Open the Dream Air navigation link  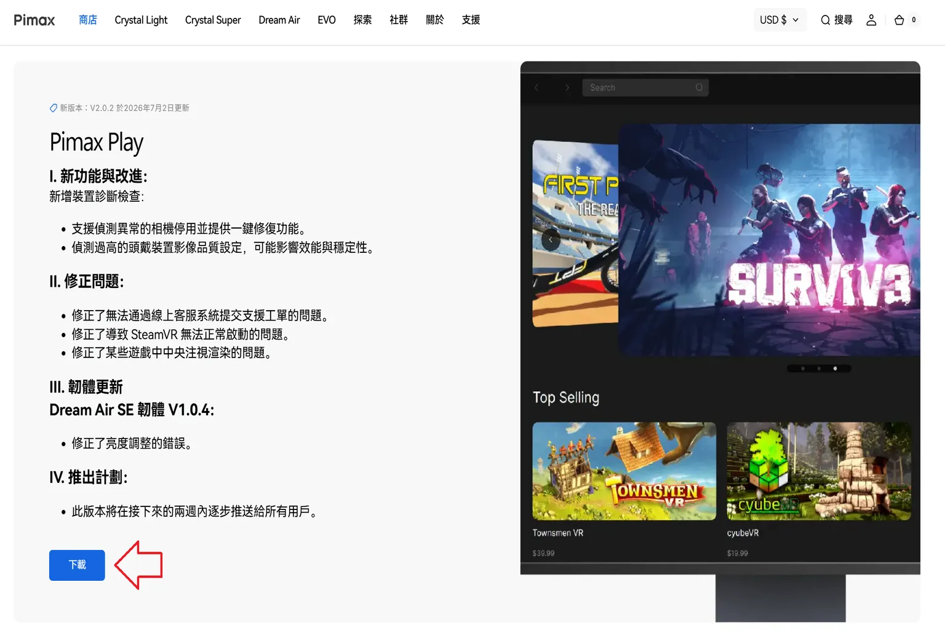click(x=279, y=20)
